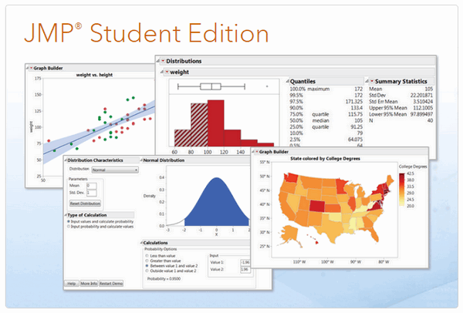Open red triangle menu of weight vs. height Graph Builder
The width and height of the screenshot is (463, 313).
click(x=31, y=68)
